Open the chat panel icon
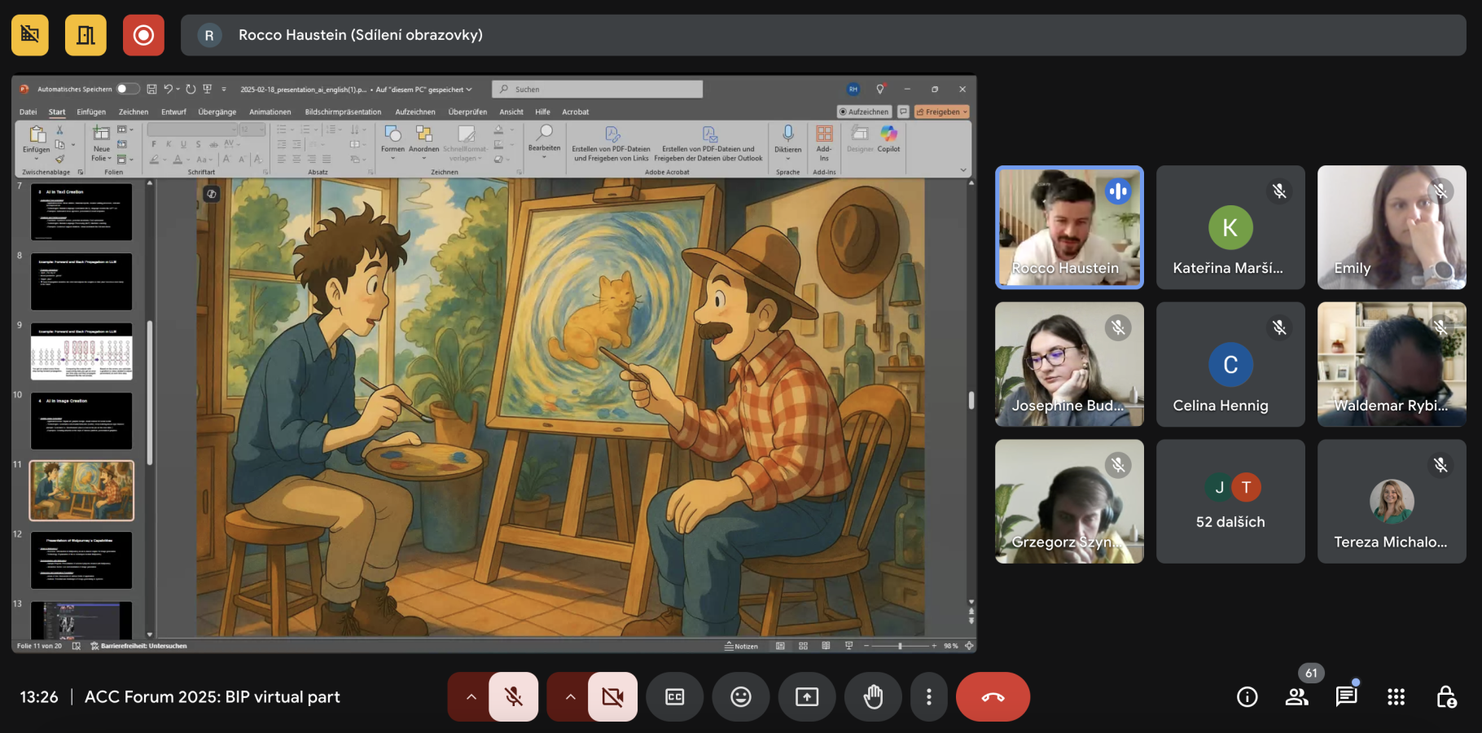Viewport: 1482px width, 733px height. tap(1346, 697)
